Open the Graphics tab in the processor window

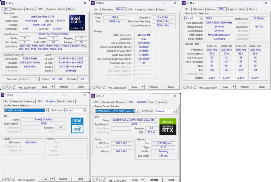point(51,9)
